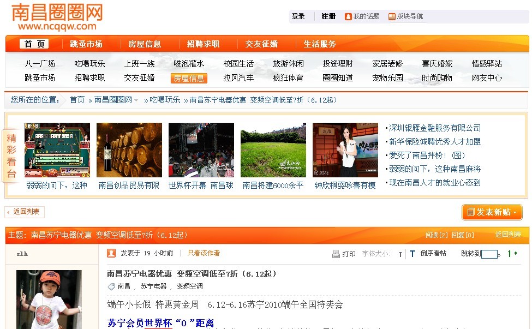Open the 钟欣桐 woman thumbnail

345,150
